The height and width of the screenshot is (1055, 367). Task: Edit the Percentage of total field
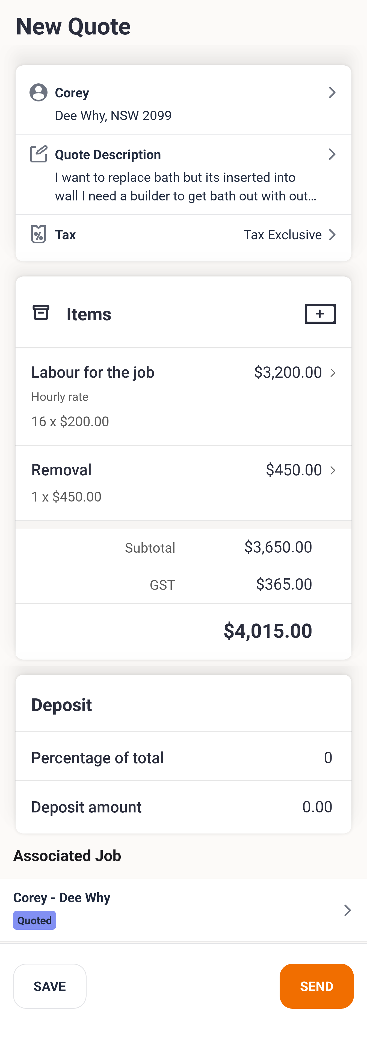[327, 758]
